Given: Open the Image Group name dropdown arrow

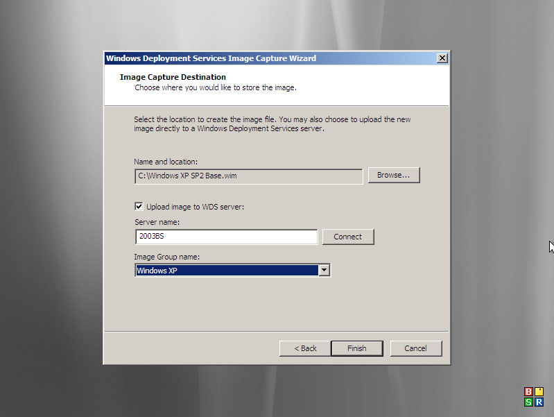Looking at the screenshot, I should click(x=324, y=270).
